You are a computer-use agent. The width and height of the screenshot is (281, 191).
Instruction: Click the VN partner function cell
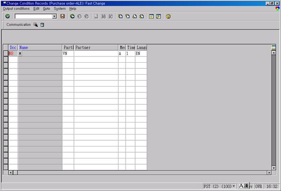[x=68, y=53]
